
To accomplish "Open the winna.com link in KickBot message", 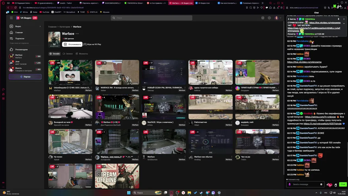I will (320, 117).
